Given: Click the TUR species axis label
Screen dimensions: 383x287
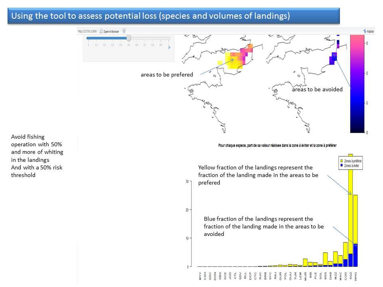Looking at the screenshot, I should (295, 276).
